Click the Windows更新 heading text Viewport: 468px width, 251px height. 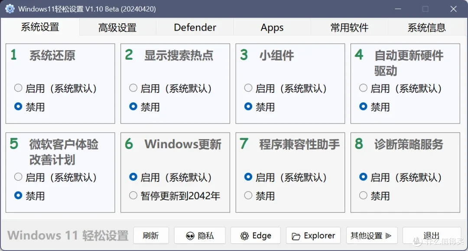click(183, 144)
